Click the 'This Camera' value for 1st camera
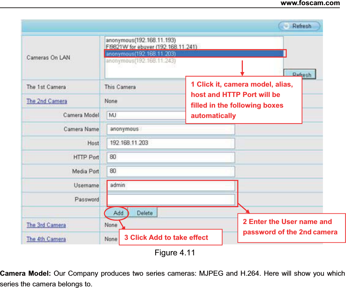The width and height of the screenshot is (346, 288). point(120,87)
